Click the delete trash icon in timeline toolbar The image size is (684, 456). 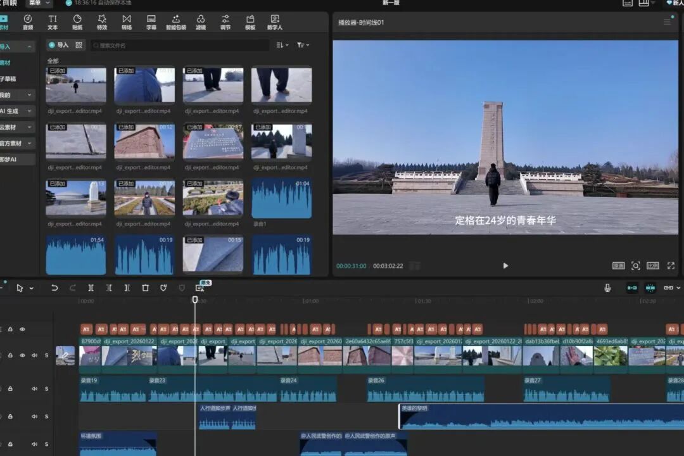coord(145,288)
